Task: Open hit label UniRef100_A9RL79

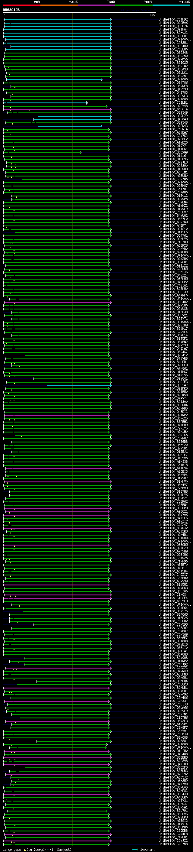Action: [x=173, y=116]
